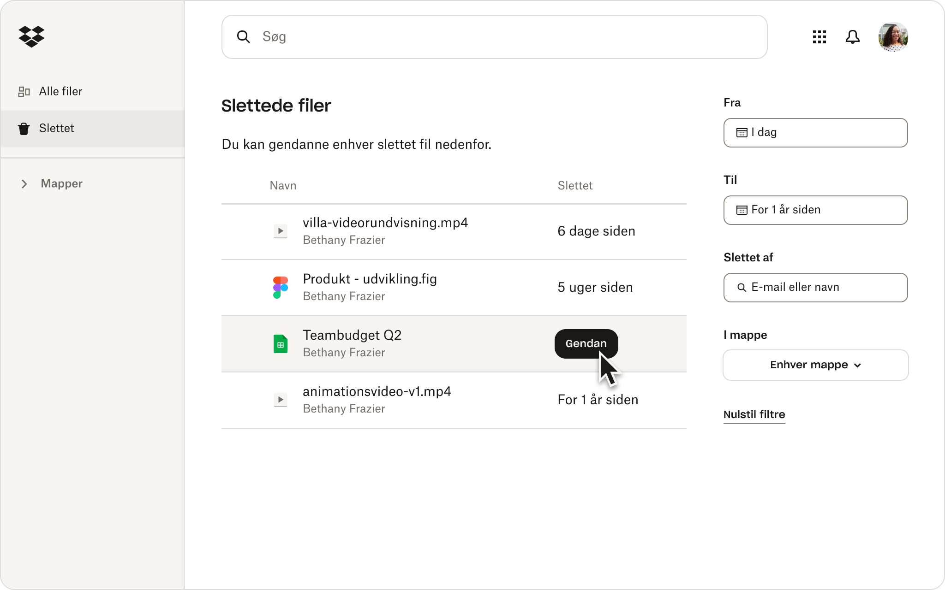Click For 1 år siden in animationsvideo row
The height and width of the screenshot is (590, 945).
[x=598, y=400]
